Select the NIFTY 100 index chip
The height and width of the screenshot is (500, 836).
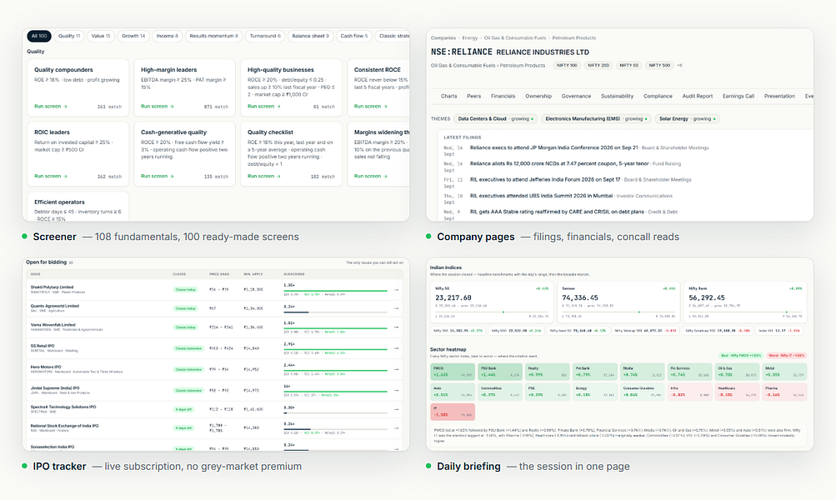coord(567,65)
